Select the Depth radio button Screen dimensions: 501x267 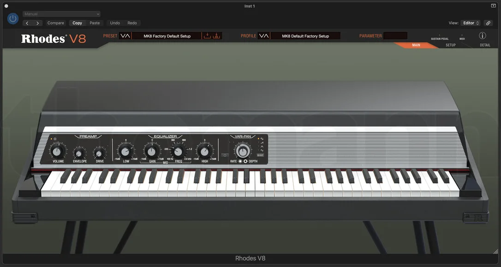pyautogui.click(x=245, y=161)
